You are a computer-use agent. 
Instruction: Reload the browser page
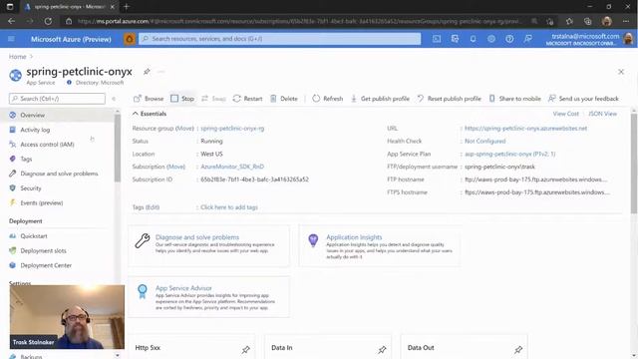(48, 21)
